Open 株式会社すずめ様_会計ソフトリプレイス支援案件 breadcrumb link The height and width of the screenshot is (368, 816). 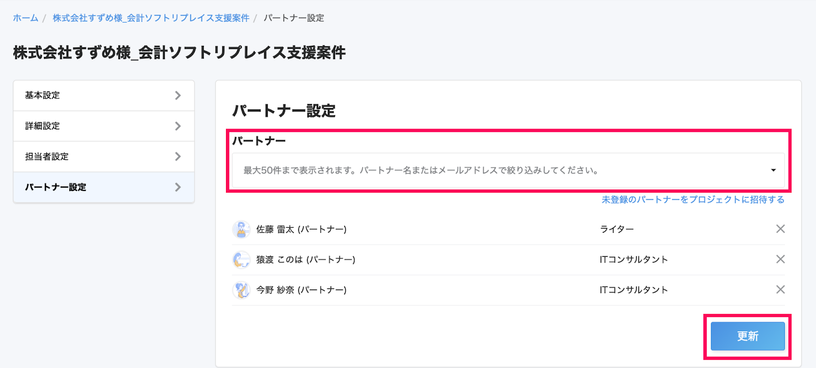[x=151, y=18]
